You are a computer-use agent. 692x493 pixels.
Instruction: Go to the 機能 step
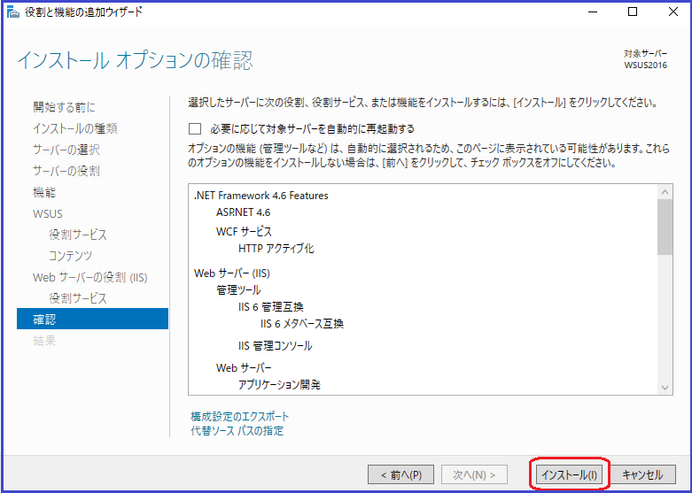coord(44,192)
